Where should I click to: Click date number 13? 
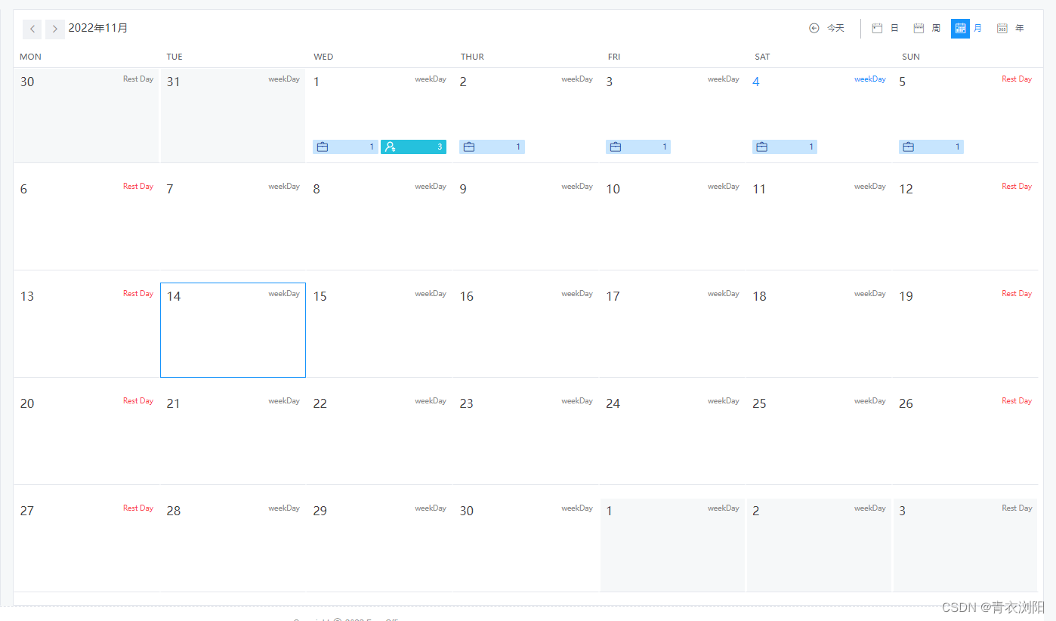27,296
